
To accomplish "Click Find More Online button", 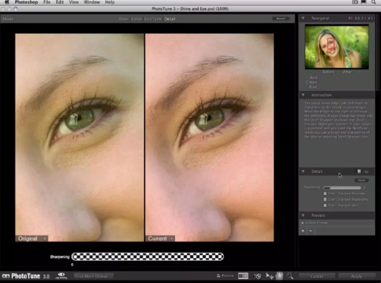I will coord(93,276).
